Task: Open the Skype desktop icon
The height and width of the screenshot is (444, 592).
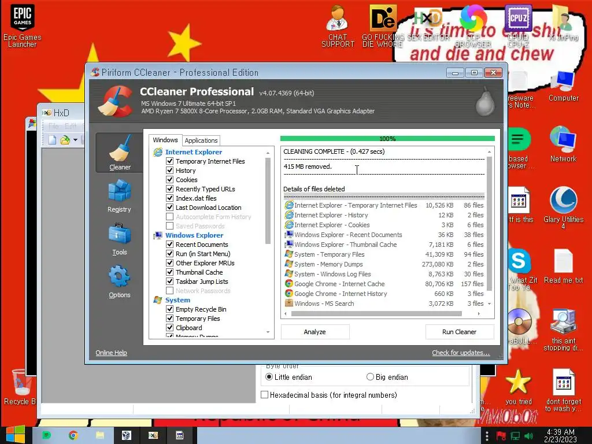Action: (x=519, y=261)
